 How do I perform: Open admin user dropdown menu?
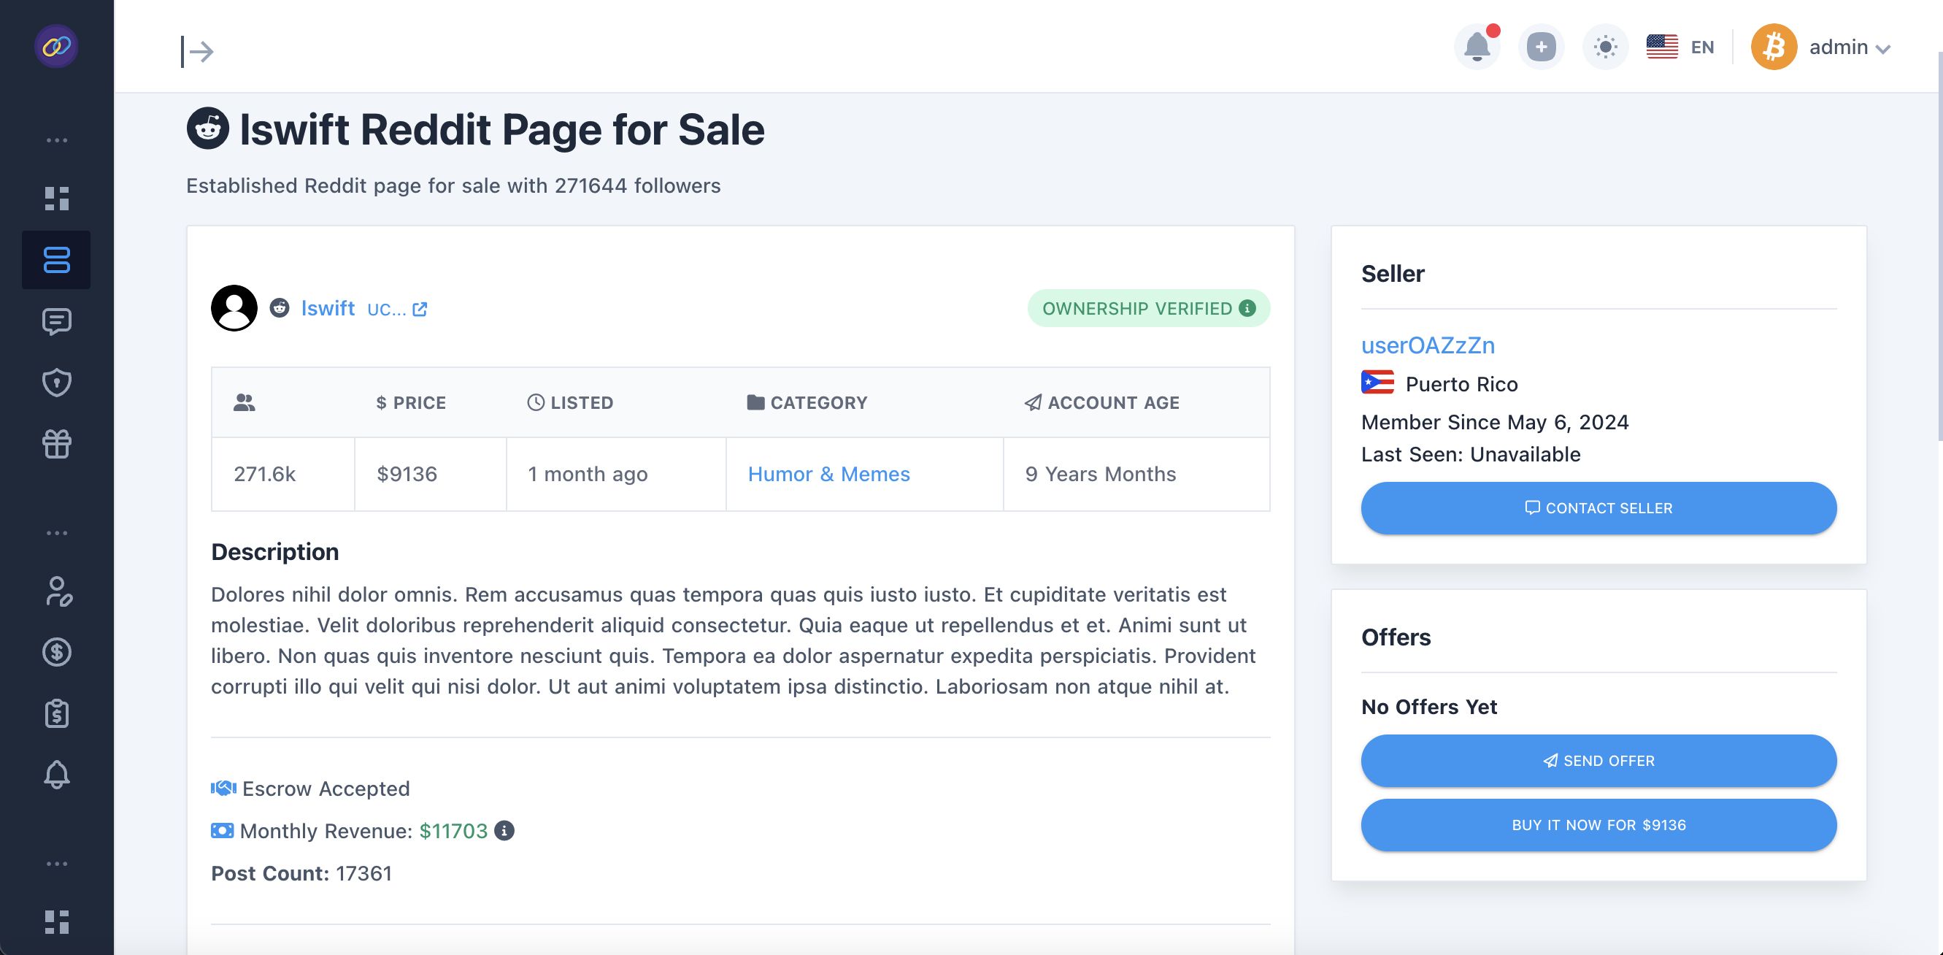click(1849, 47)
